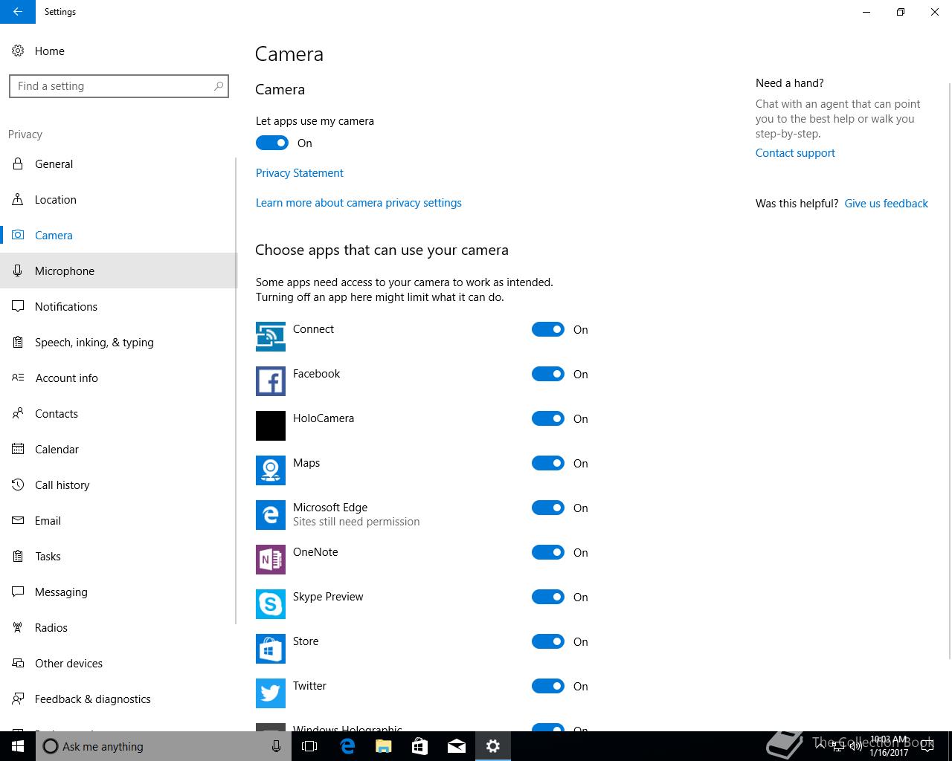
Task: Select Camera in the Privacy sidebar
Action: 118,235
